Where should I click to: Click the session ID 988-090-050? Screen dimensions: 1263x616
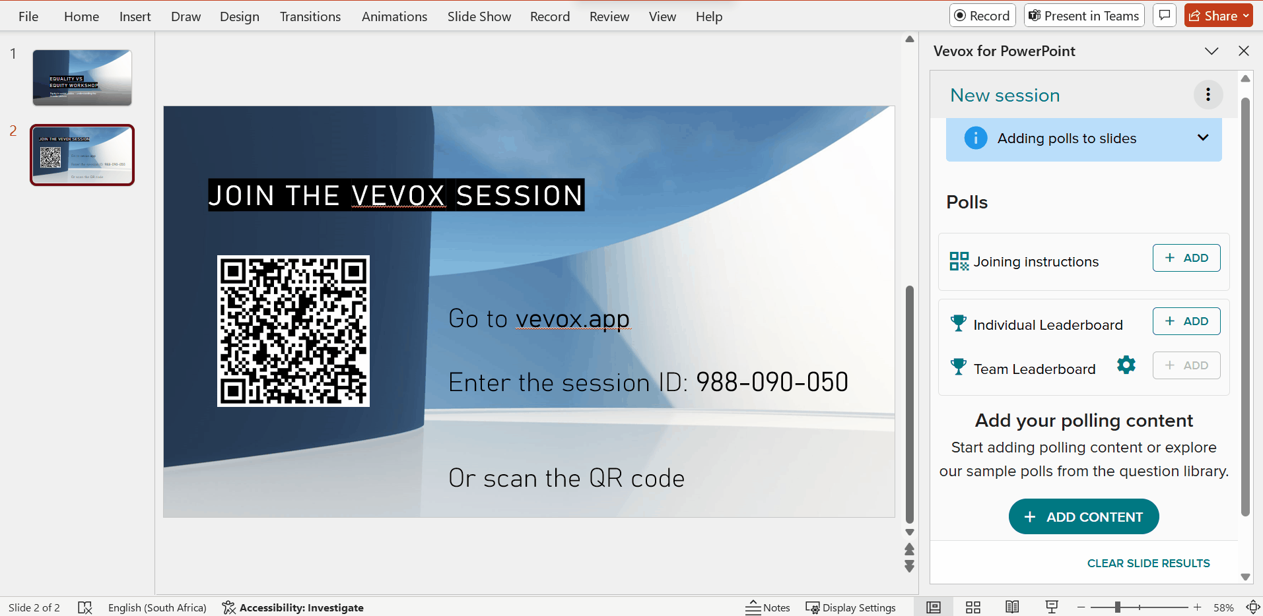772,382
